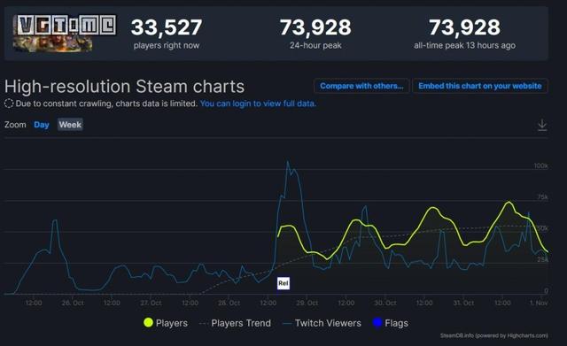Click the 29. Oct axis label
The image size is (567, 346).
point(307,303)
